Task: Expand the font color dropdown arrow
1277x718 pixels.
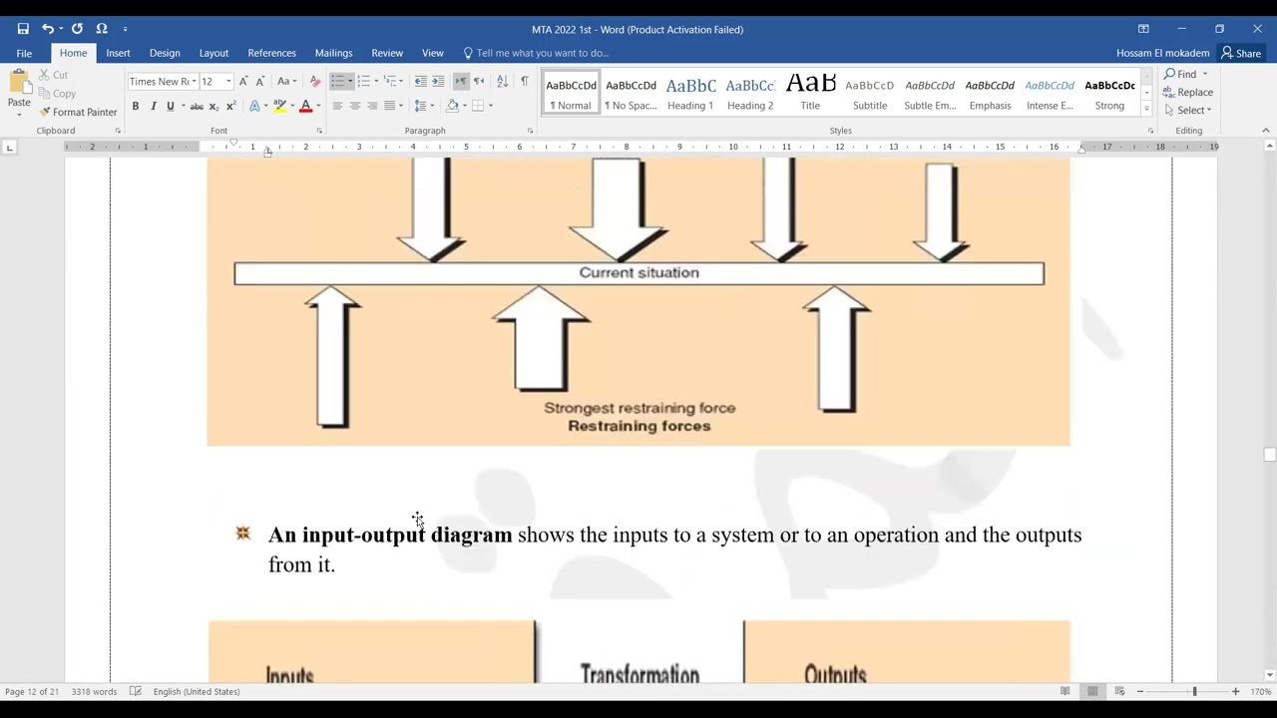Action: tap(318, 106)
